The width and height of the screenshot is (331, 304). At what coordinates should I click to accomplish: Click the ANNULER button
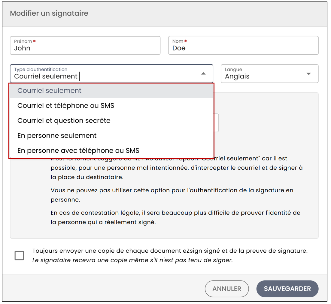coord(227,289)
